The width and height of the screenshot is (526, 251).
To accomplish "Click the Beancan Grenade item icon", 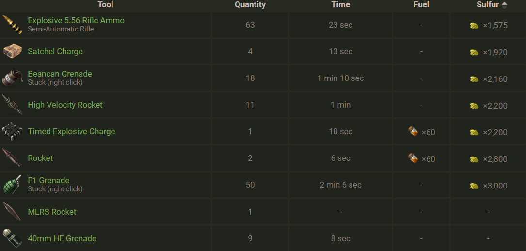I will point(12,78).
